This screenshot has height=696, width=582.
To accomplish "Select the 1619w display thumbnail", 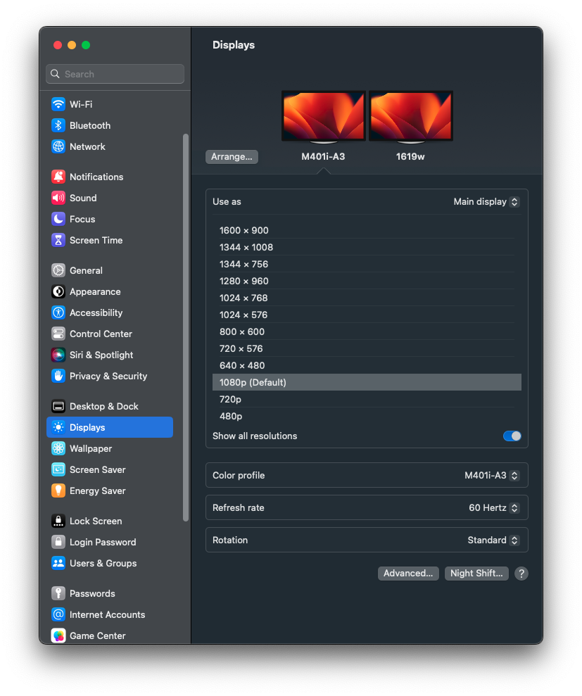I will (410, 116).
